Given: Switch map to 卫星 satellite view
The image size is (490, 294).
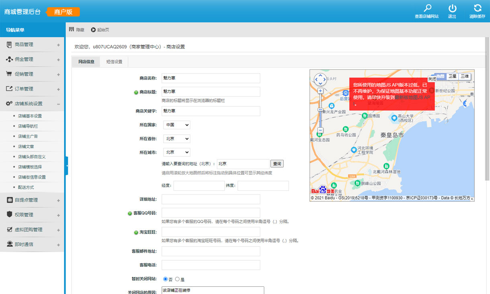Looking at the screenshot, I should (452, 76).
